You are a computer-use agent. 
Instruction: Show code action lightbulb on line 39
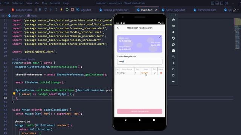click(x=14, y=94)
